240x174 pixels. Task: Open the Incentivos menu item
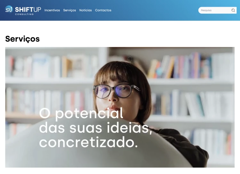click(52, 10)
